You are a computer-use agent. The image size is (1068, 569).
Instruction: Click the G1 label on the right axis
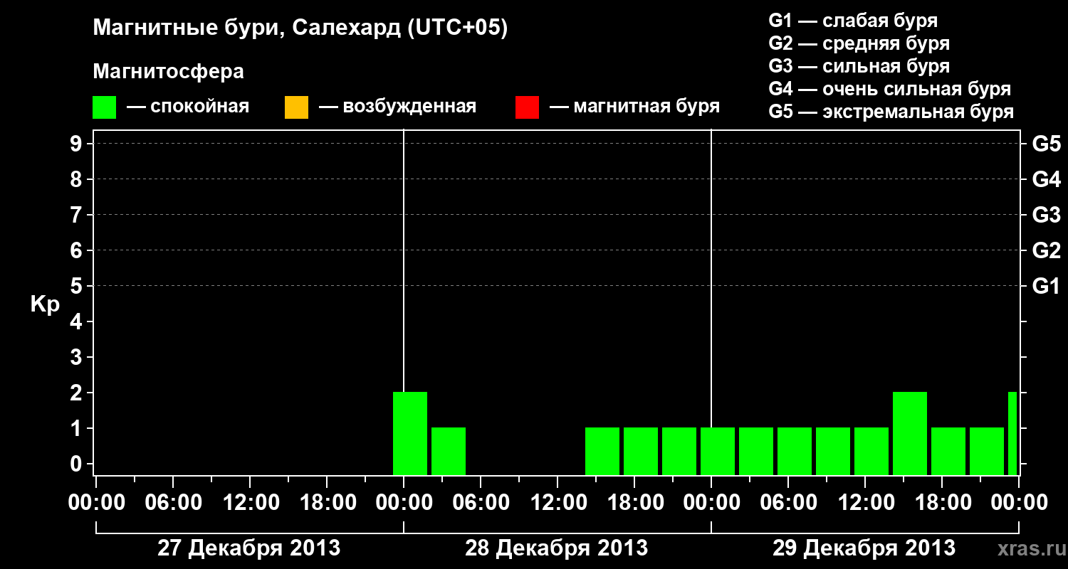(1047, 286)
